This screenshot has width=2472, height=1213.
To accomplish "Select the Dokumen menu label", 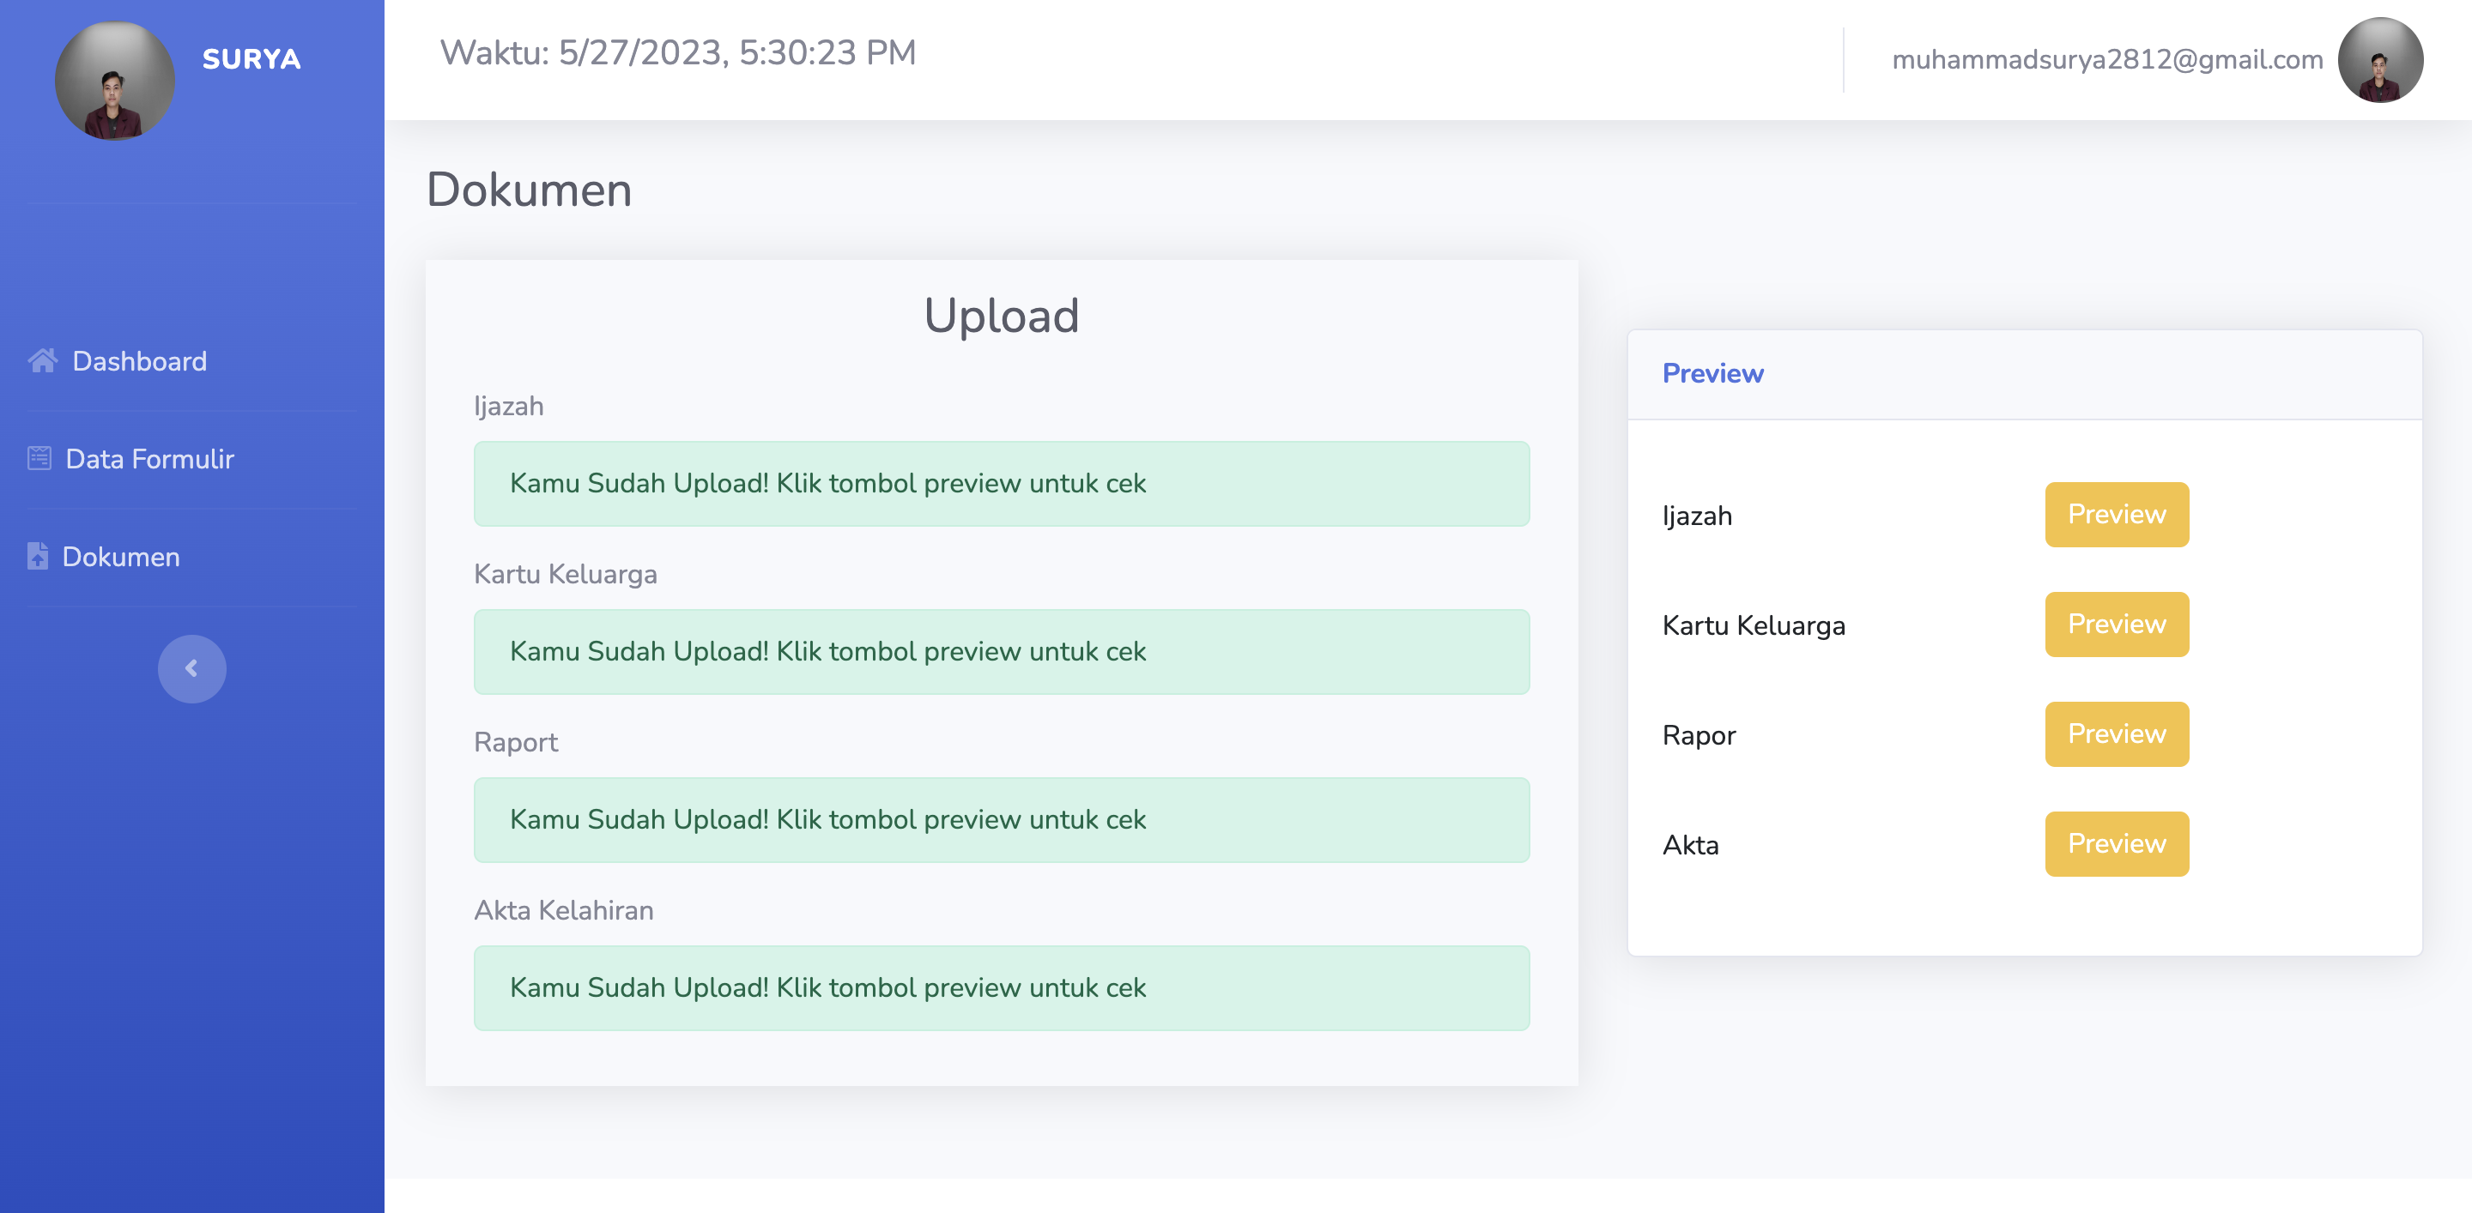I will [x=121, y=556].
